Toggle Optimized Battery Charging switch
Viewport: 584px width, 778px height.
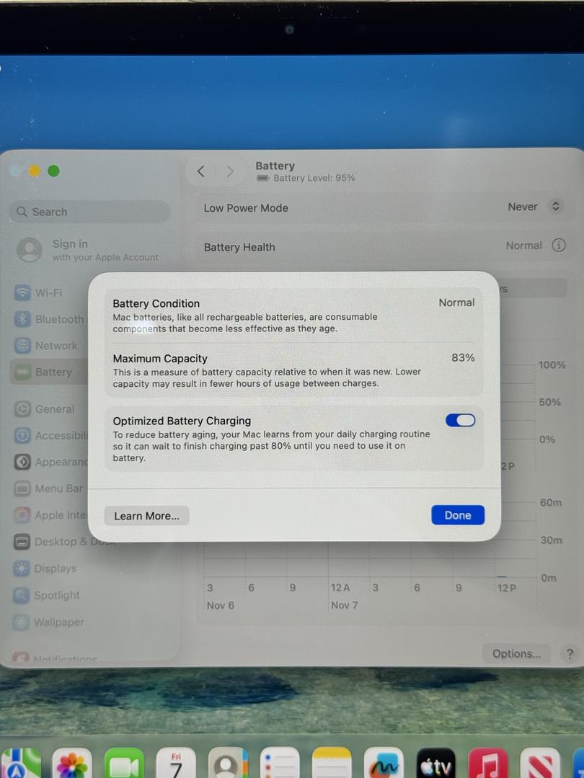[460, 420]
